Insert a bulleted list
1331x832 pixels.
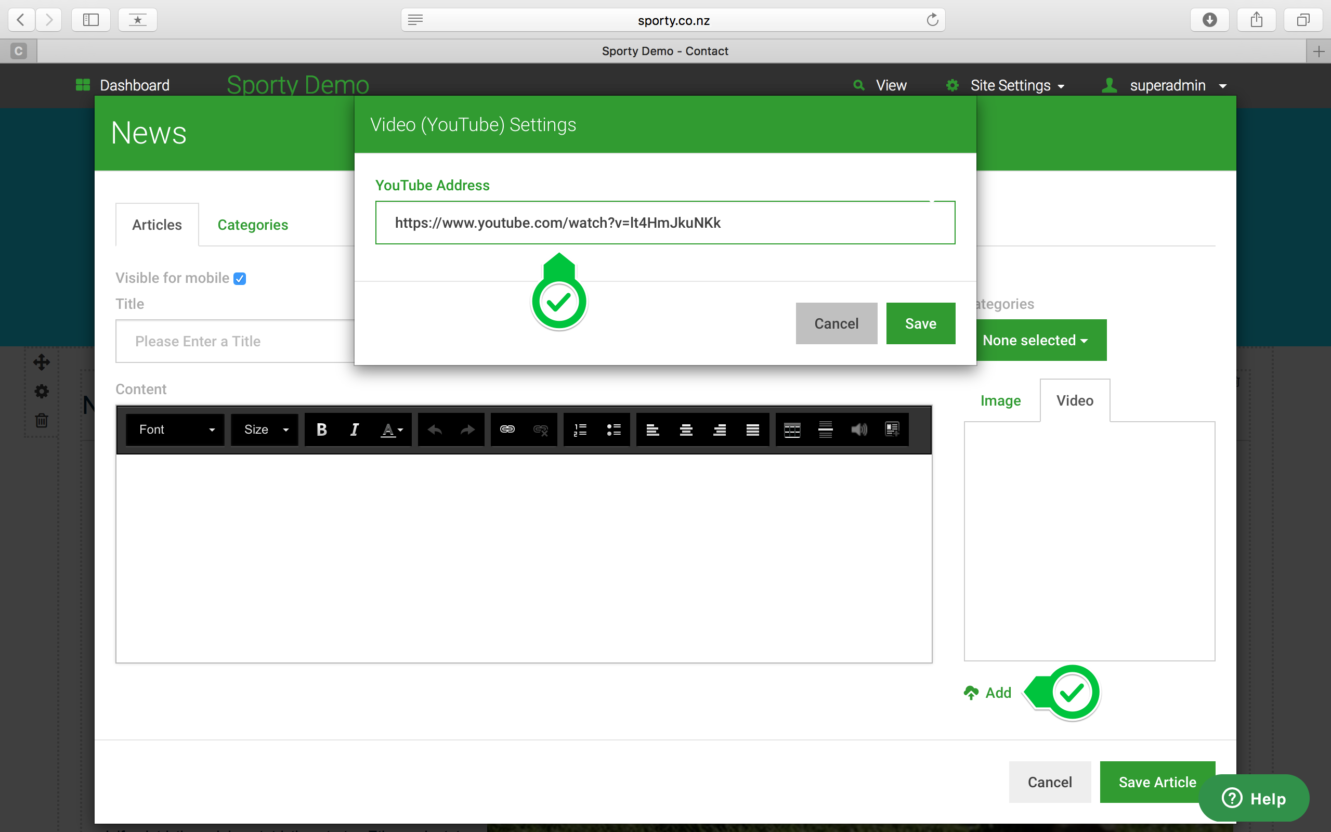pyautogui.click(x=614, y=430)
